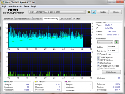Click the Különleges button

coord(111,72)
